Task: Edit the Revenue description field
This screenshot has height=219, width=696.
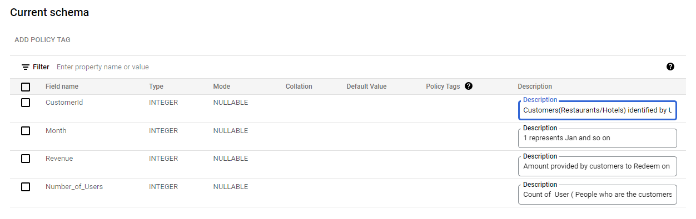Action: click(598, 166)
